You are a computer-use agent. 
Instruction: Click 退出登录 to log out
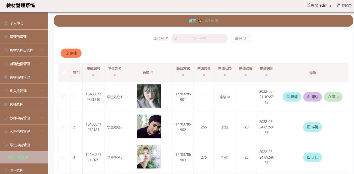344,5
